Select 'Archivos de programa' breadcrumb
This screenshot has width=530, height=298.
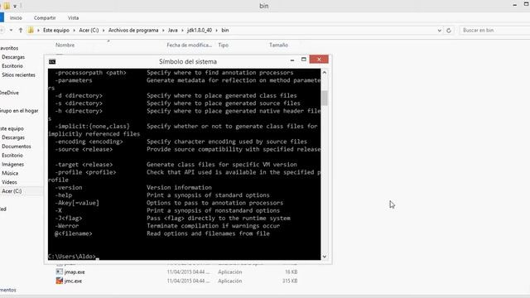point(133,31)
